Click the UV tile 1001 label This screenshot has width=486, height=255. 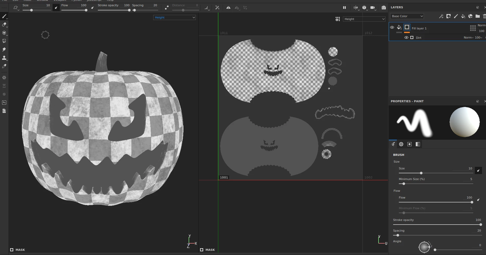(224, 177)
